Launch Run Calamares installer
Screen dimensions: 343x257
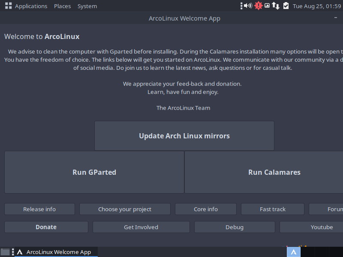[264, 172]
